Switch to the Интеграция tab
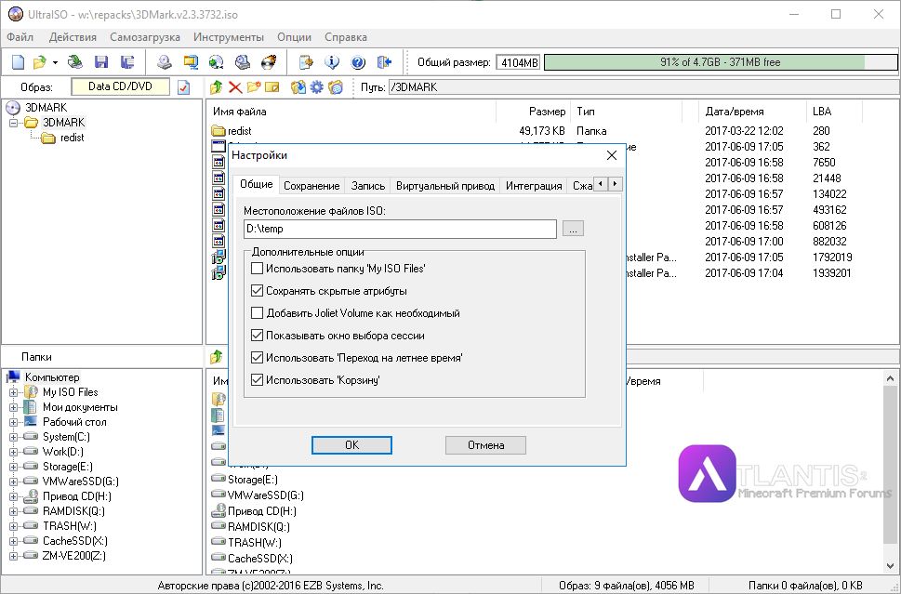Image resolution: width=901 pixels, height=594 pixels. (x=534, y=186)
